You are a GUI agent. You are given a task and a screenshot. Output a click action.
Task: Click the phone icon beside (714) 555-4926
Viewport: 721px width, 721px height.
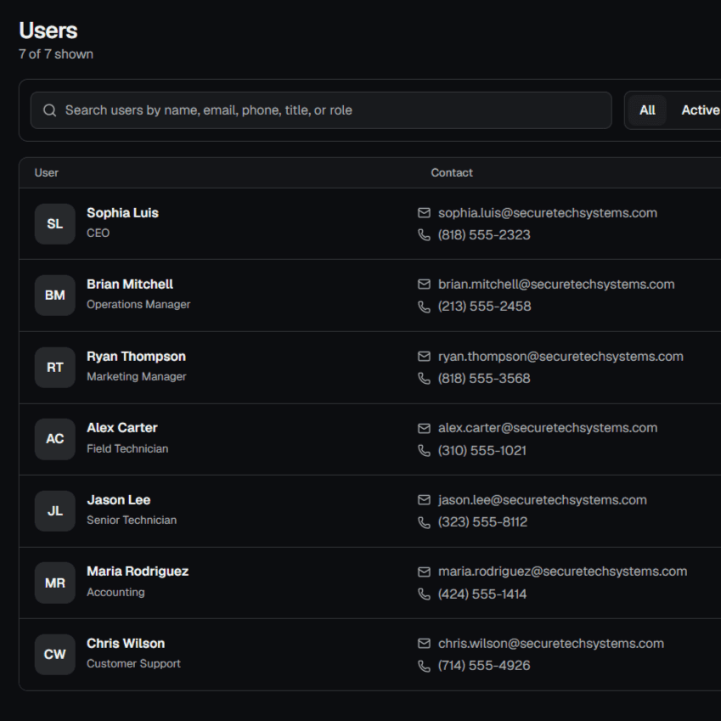coord(424,666)
